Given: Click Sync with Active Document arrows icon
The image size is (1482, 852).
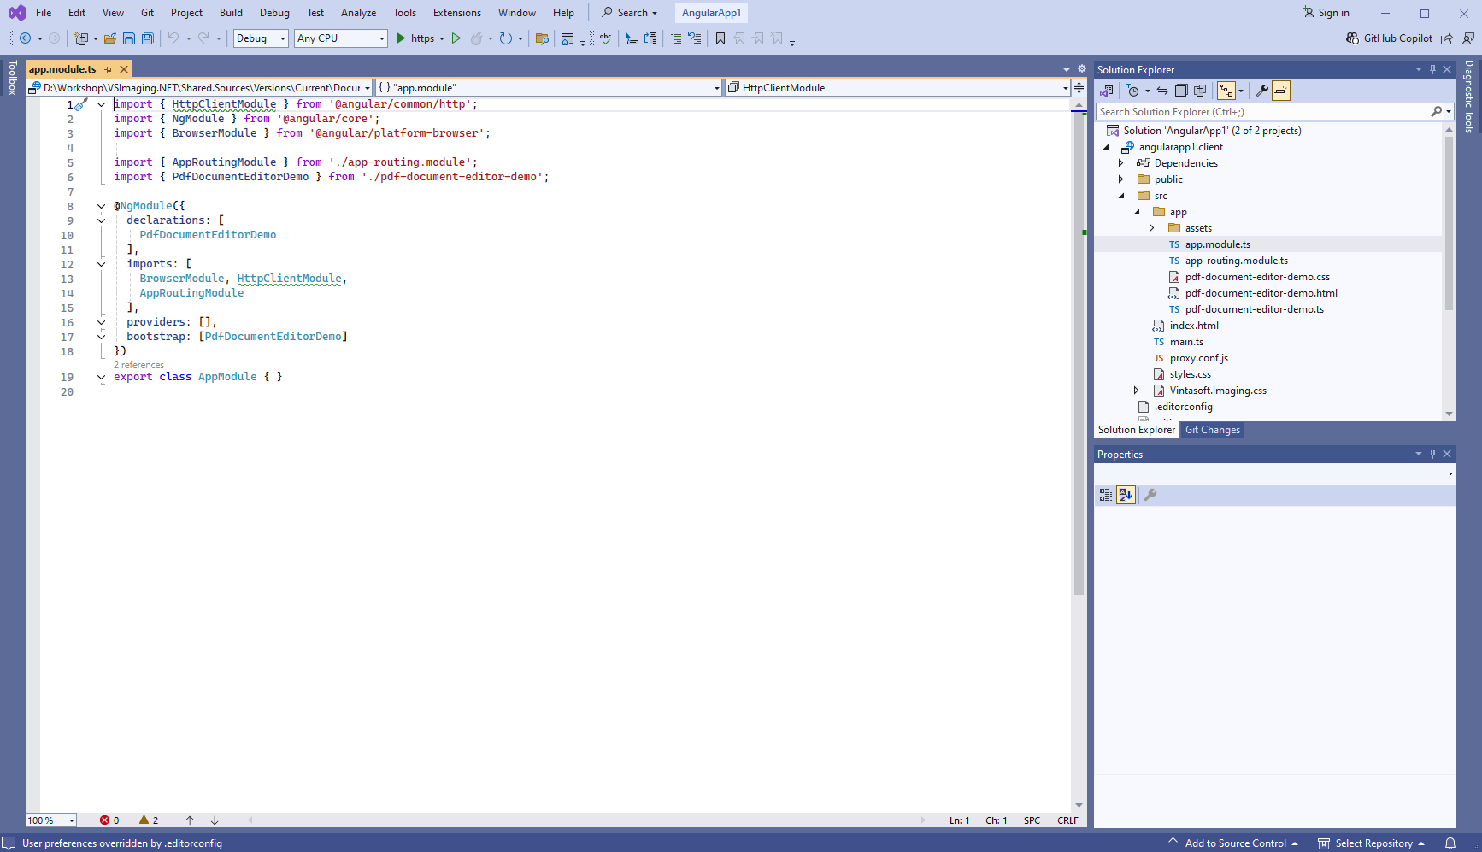Looking at the screenshot, I should (1162, 91).
